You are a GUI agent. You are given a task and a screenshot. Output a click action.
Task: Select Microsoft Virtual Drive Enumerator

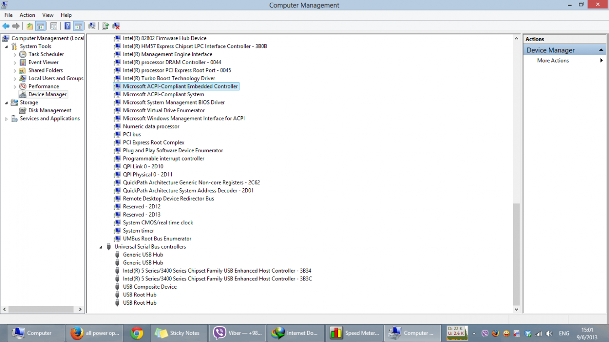[163, 110]
